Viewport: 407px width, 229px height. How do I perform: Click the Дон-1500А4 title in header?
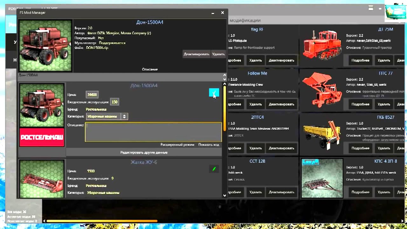tap(150, 22)
